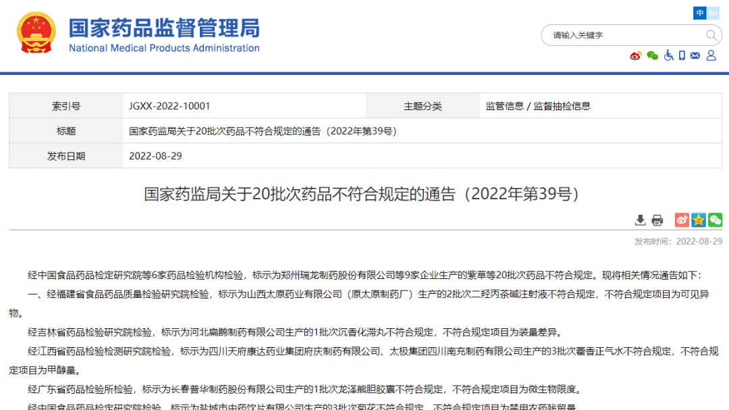Click the index number JGXX-2022-10001
The height and width of the screenshot is (410, 729).
tap(169, 106)
